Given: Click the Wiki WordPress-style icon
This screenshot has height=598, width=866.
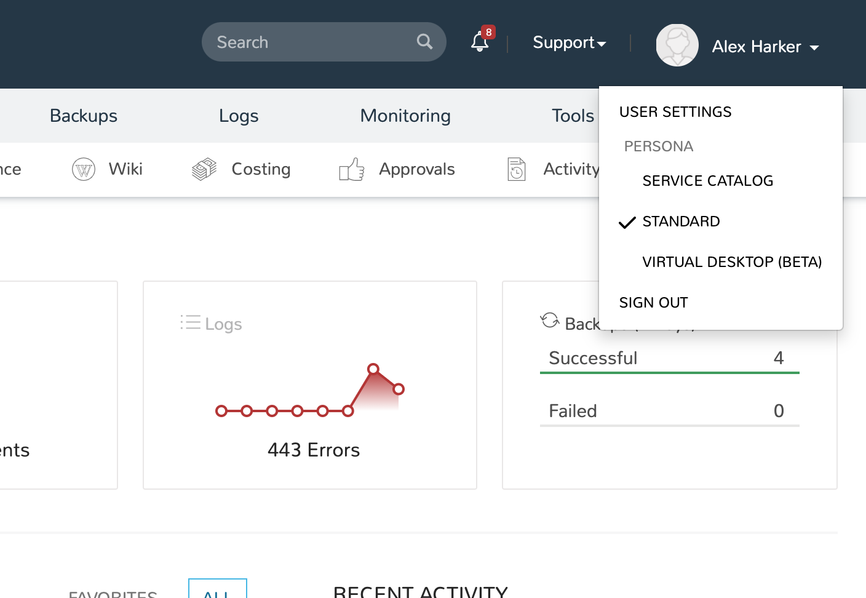Looking at the screenshot, I should (84, 169).
